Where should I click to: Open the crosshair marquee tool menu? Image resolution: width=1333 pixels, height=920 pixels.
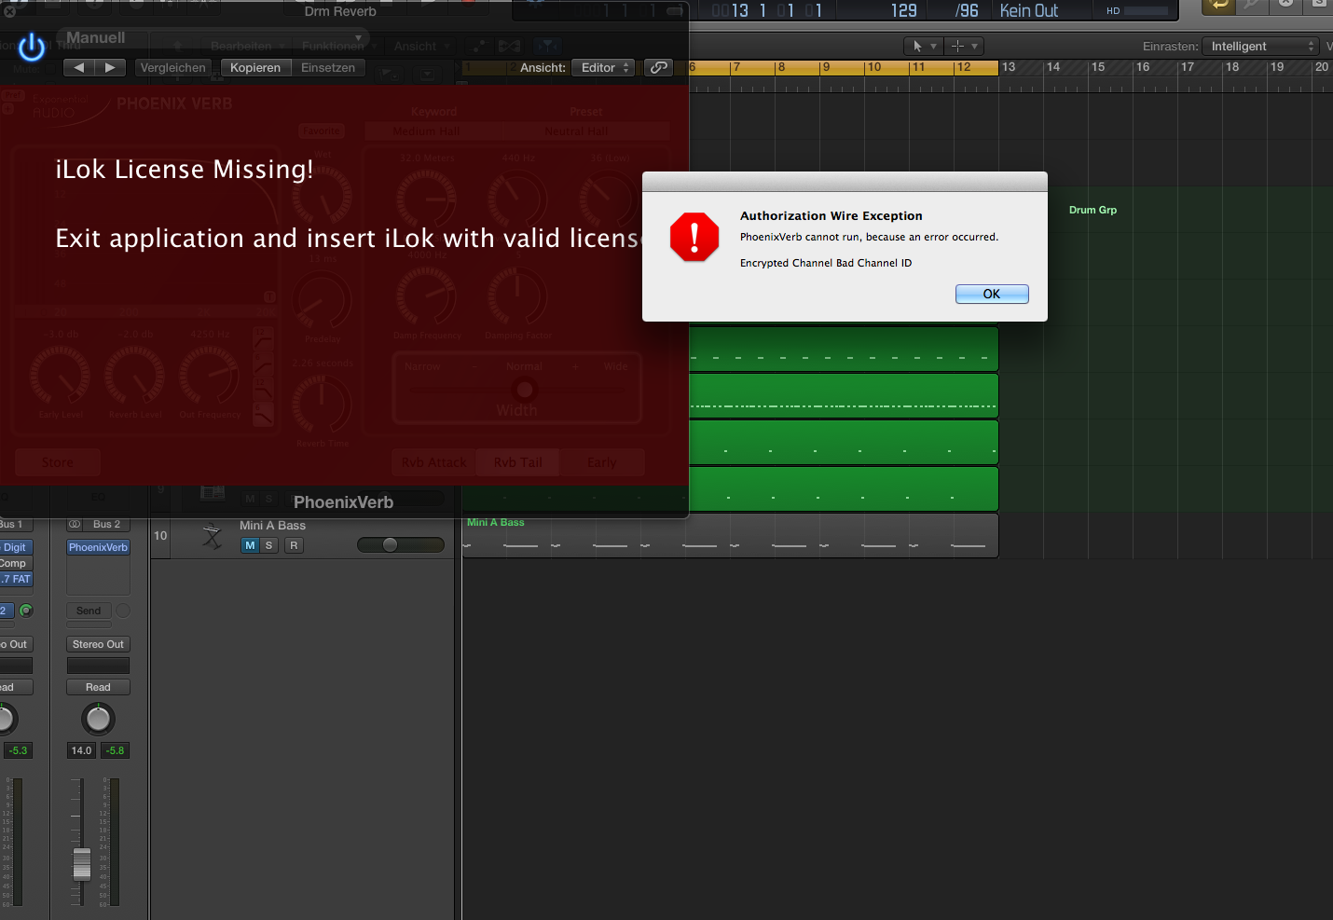click(964, 46)
